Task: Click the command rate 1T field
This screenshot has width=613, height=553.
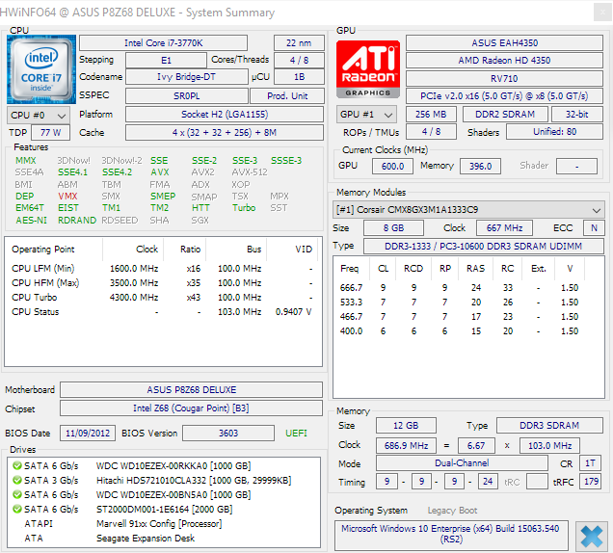Action: (590, 463)
